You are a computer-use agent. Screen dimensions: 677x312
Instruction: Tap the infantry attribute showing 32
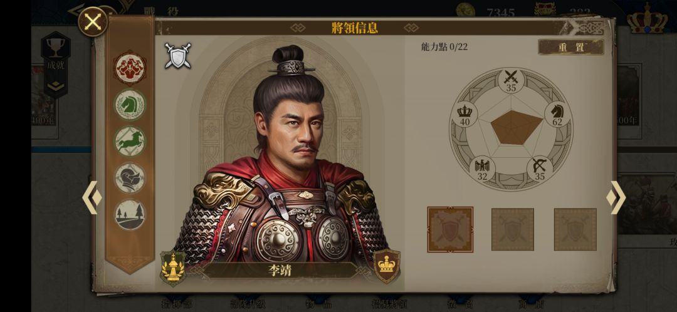tap(482, 169)
